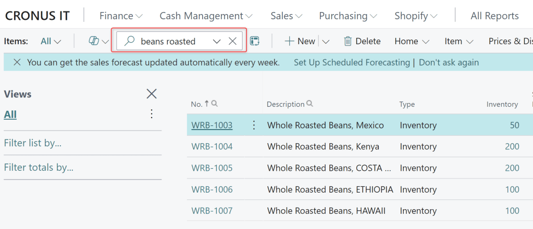Open the Cash Management menu
Image resolution: width=533 pixels, height=229 pixels.
pyautogui.click(x=206, y=16)
